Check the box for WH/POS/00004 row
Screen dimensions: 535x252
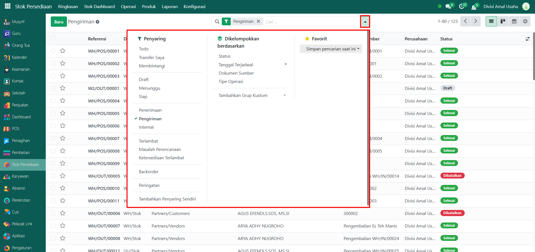click(53, 101)
